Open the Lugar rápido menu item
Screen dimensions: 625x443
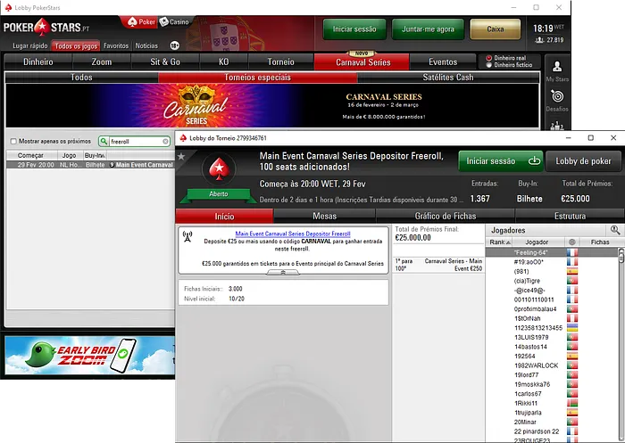pos(30,45)
